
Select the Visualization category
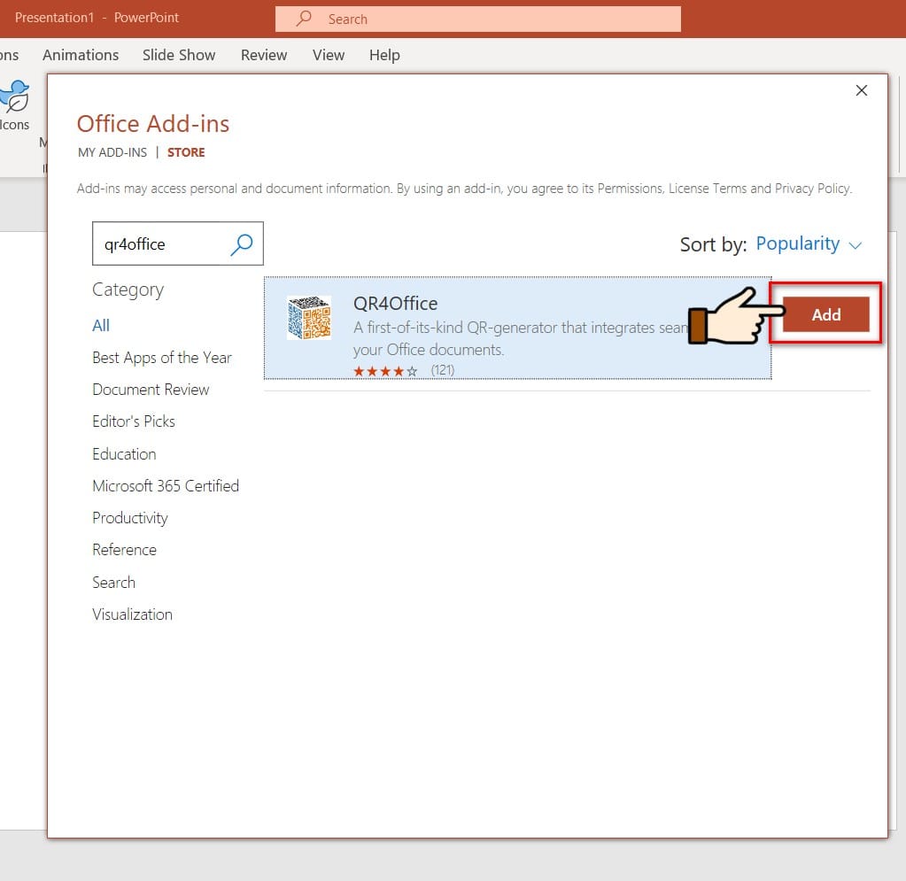(132, 614)
